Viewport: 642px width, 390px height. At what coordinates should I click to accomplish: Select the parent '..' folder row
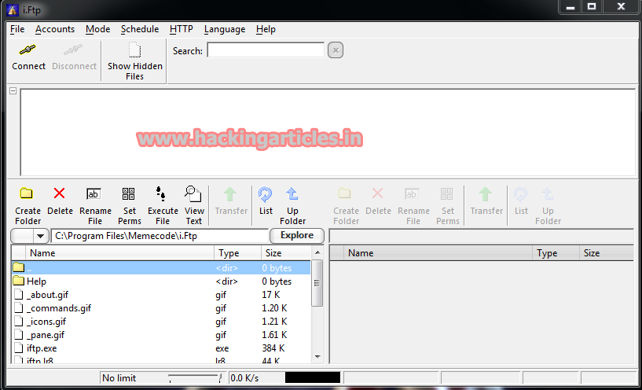click(161, 268)
